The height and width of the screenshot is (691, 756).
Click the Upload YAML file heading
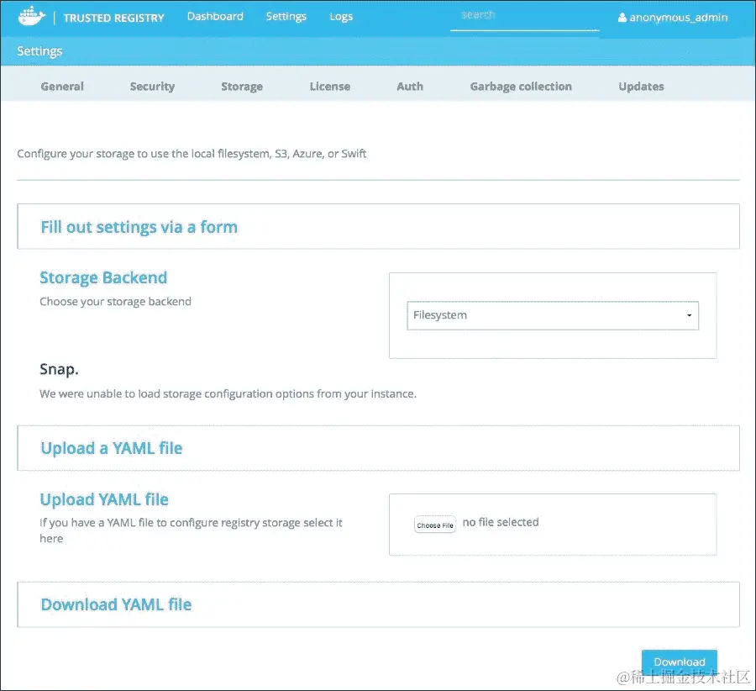click(104, 499)
